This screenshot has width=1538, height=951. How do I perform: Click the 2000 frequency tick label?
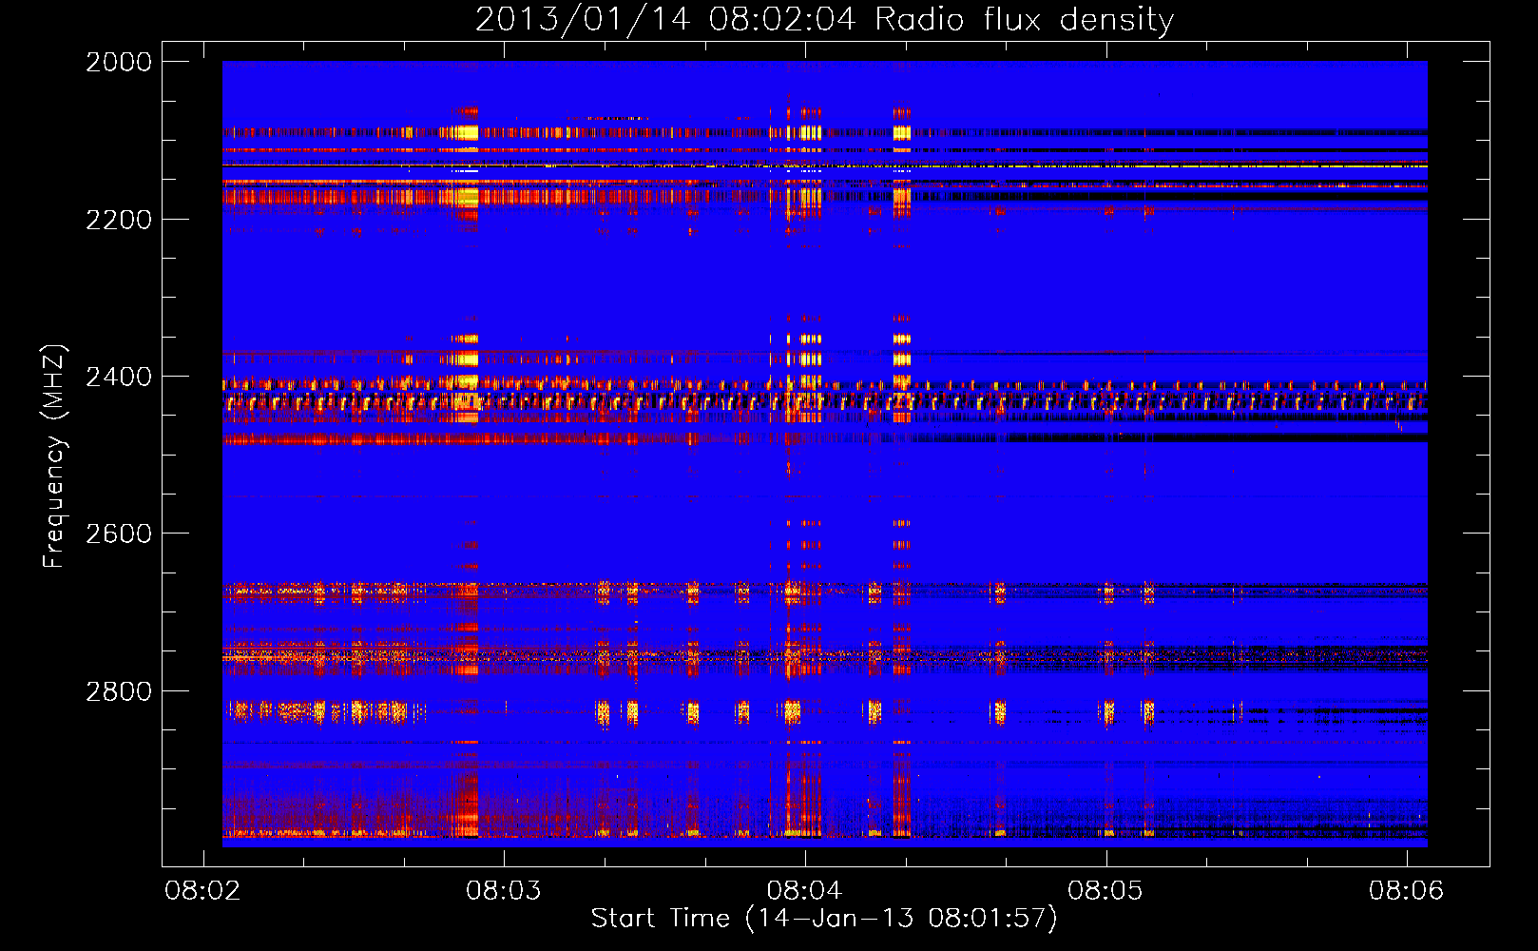119,62
